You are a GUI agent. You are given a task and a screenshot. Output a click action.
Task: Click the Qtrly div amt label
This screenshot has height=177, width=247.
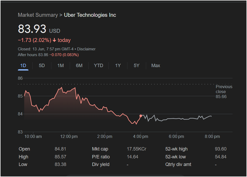pyautogui.click(x=178, y=164)
